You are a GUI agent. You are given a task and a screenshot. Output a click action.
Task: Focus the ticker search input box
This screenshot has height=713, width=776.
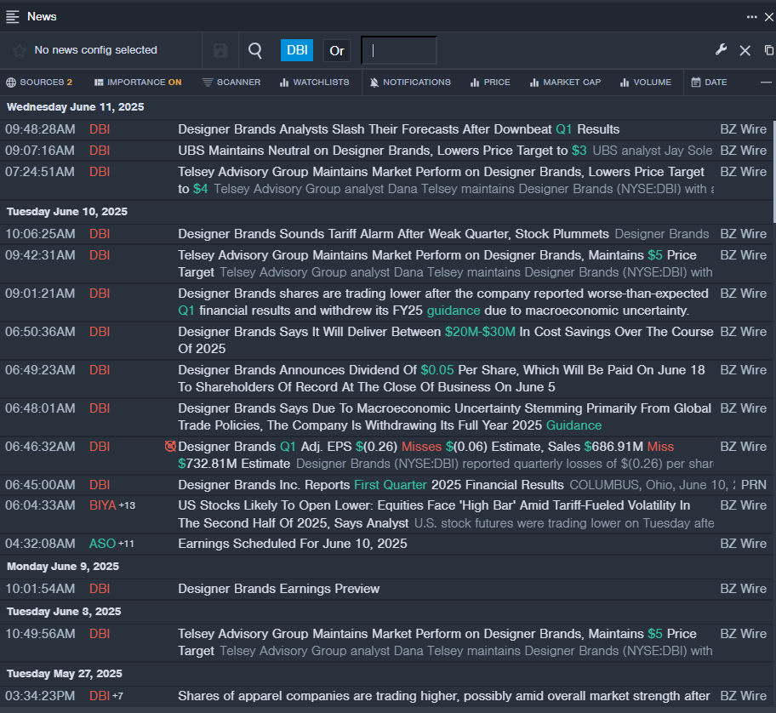pos(399,50)
